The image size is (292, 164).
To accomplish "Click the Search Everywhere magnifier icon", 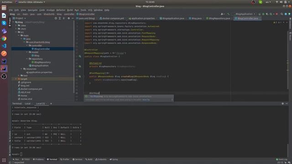I will [282, 14].
